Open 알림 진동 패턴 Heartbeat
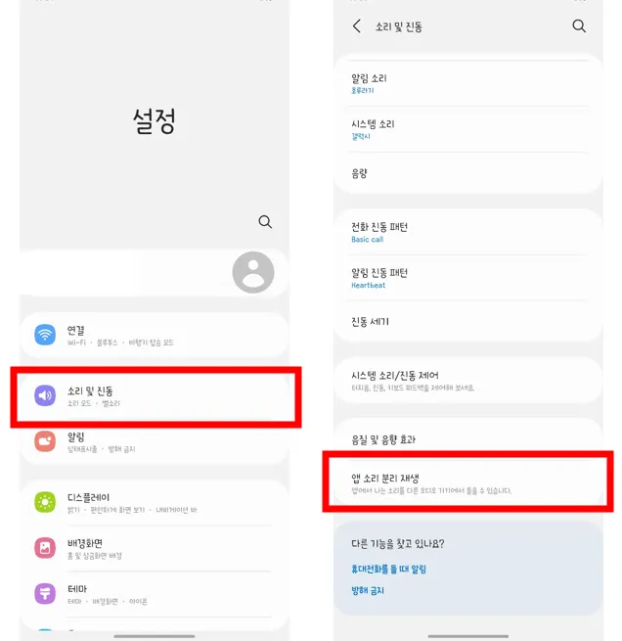 click(468, 278)
